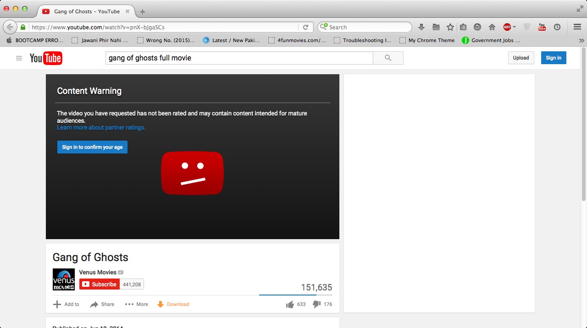
Task: Click Sign in to confirm your age
Action: pos(92,147)
